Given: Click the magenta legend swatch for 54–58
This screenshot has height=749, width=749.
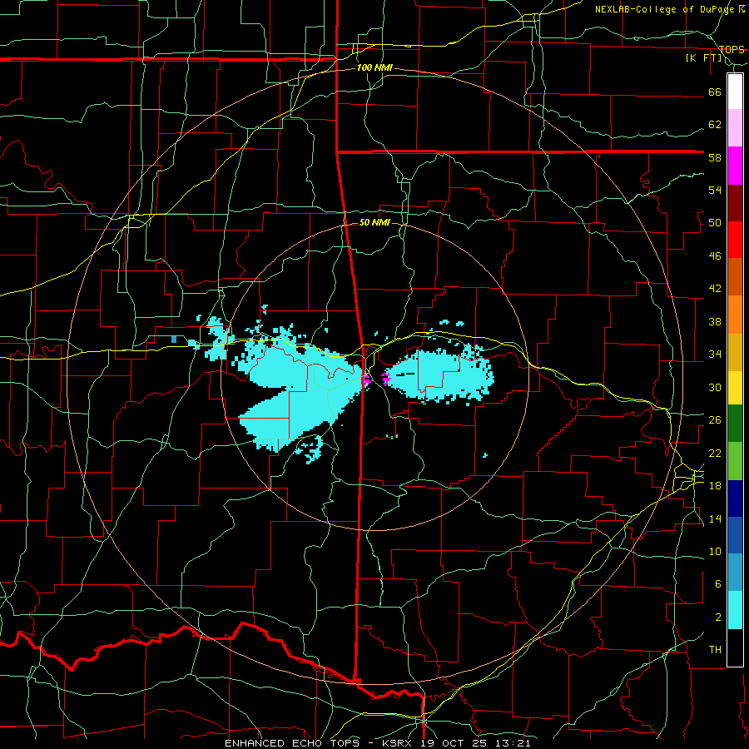Looking at the screenshot, I should coord(735,166).
